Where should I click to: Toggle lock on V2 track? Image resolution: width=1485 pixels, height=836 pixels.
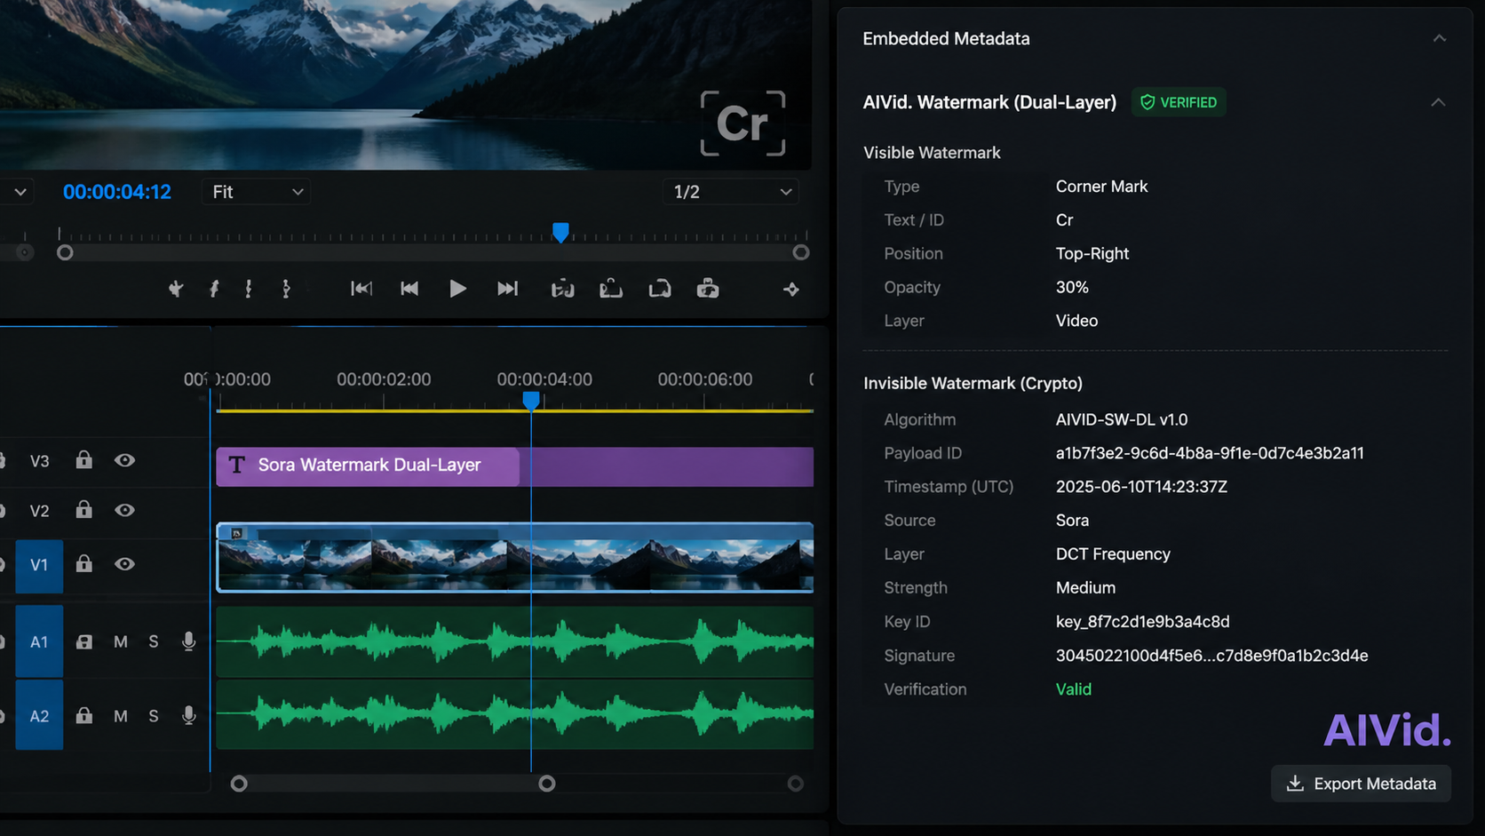click(x=83, y=510)
